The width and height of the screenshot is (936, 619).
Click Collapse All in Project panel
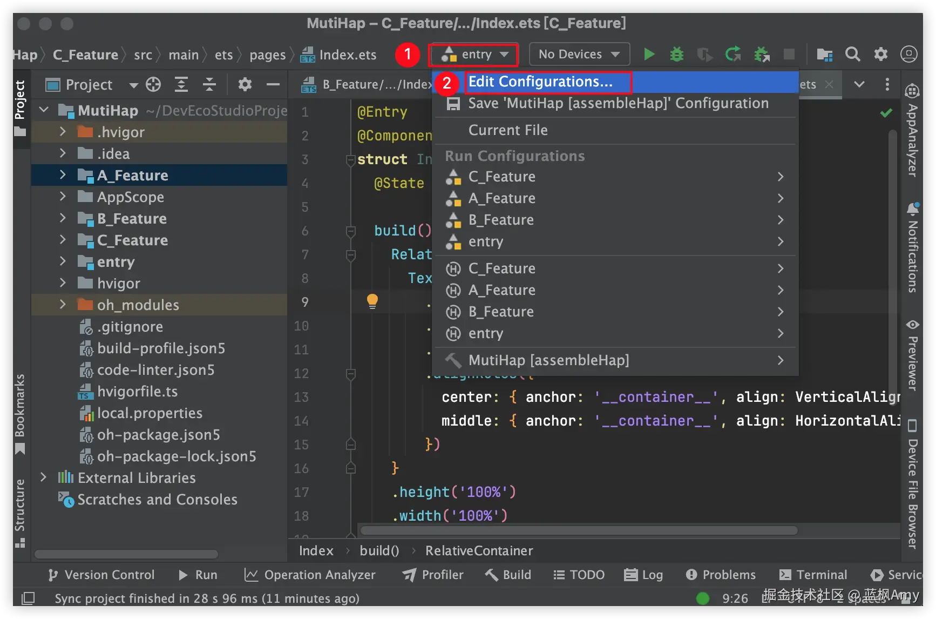pos(209,84)
